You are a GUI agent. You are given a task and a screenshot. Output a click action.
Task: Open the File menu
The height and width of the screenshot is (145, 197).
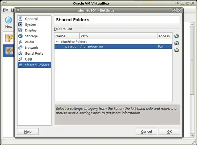pyautogui.click(x=5, y=10)
